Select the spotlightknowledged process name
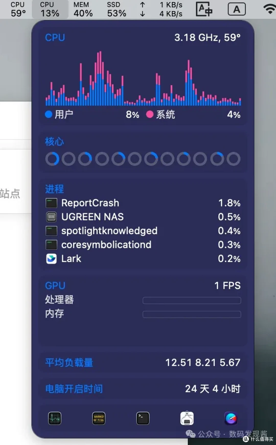Screen dimensions: 276x445 (109, 231)
